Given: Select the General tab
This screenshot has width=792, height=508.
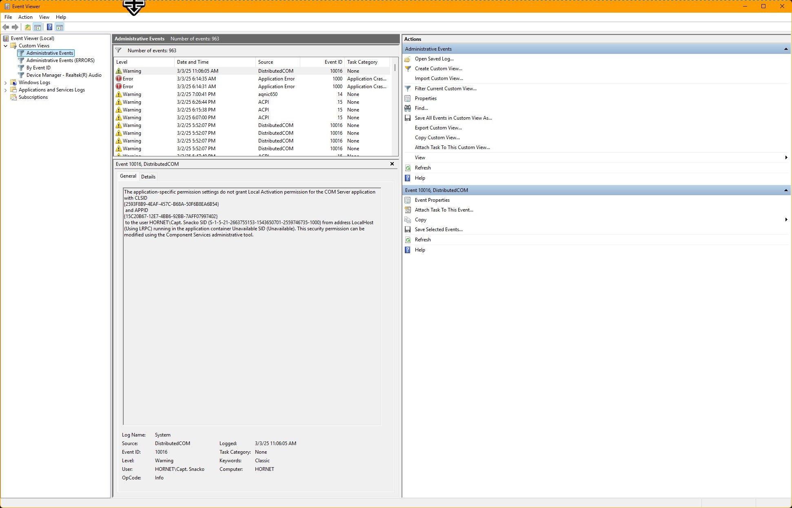Looking at the screenshot, I should (x=128, y=176).
